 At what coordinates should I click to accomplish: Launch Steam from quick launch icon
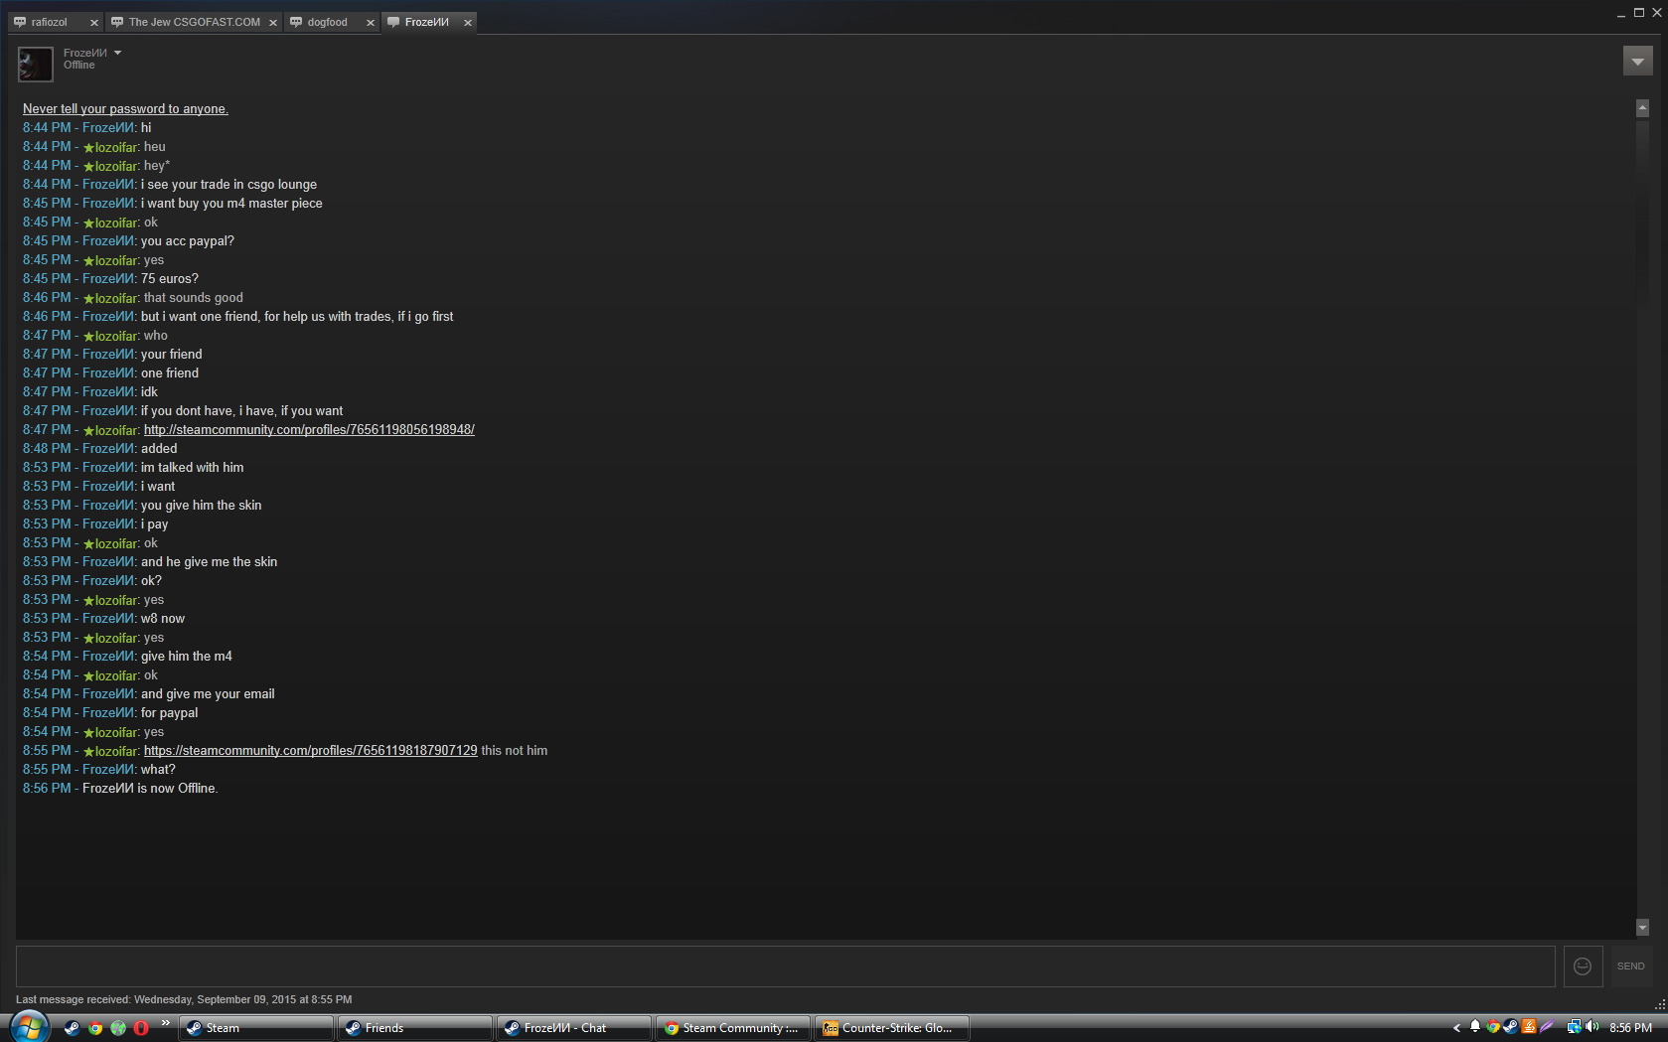tap(72, 1028)
